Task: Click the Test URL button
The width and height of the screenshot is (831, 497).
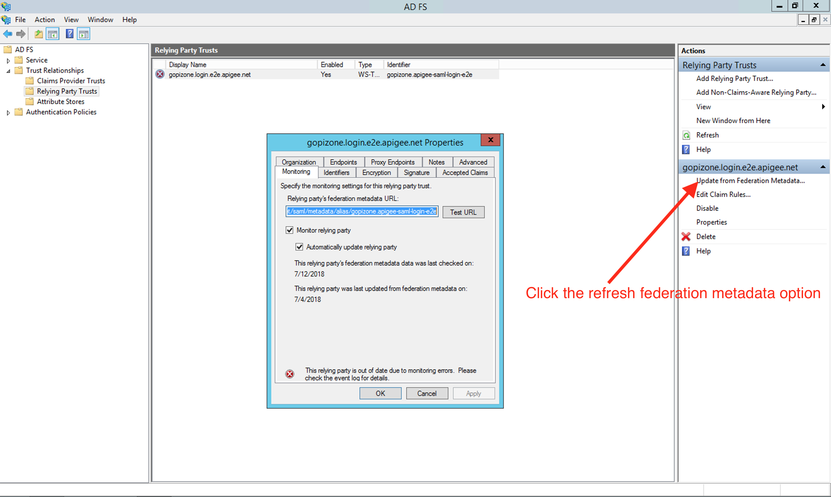Action: click(x=463, y=212)
